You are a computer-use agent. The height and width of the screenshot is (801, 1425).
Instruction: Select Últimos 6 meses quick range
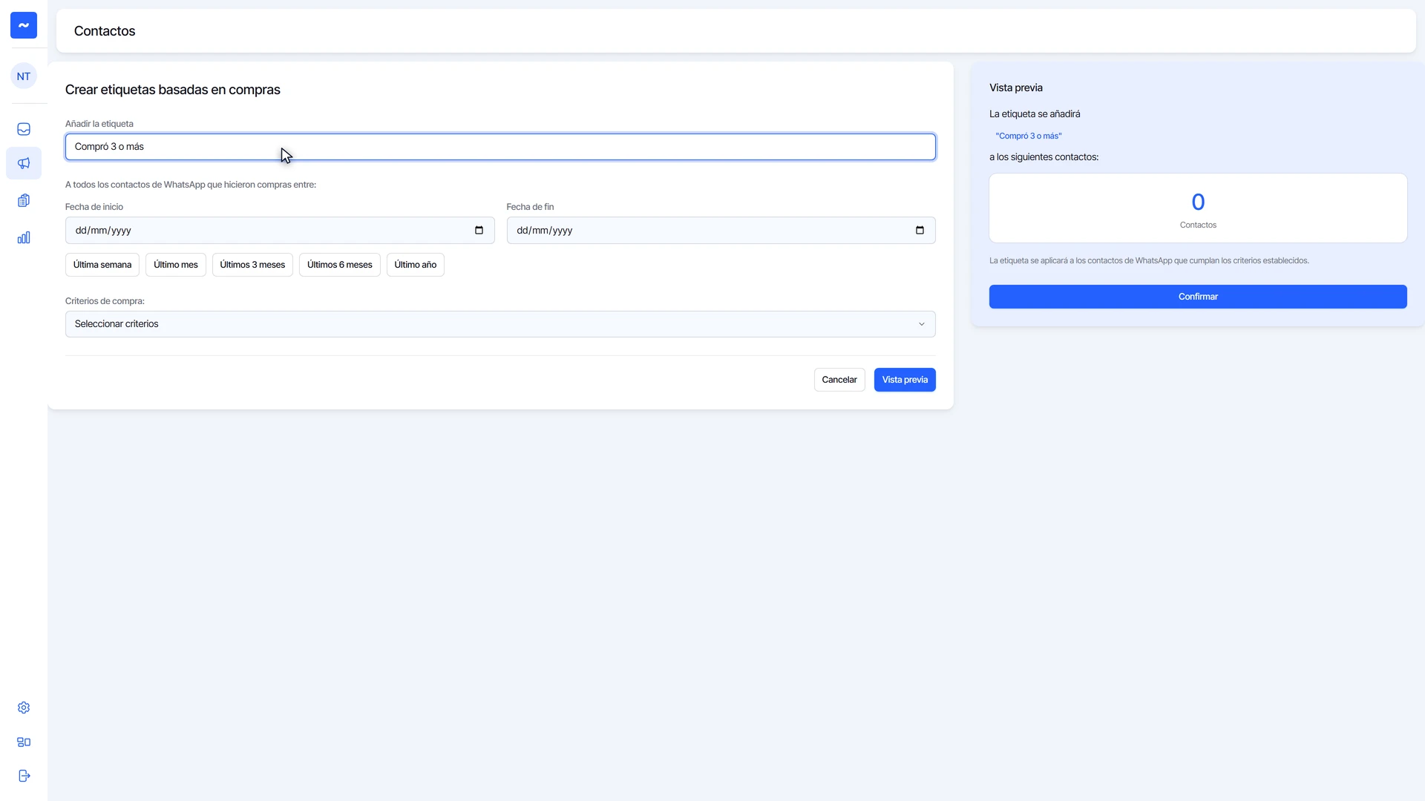340,265
